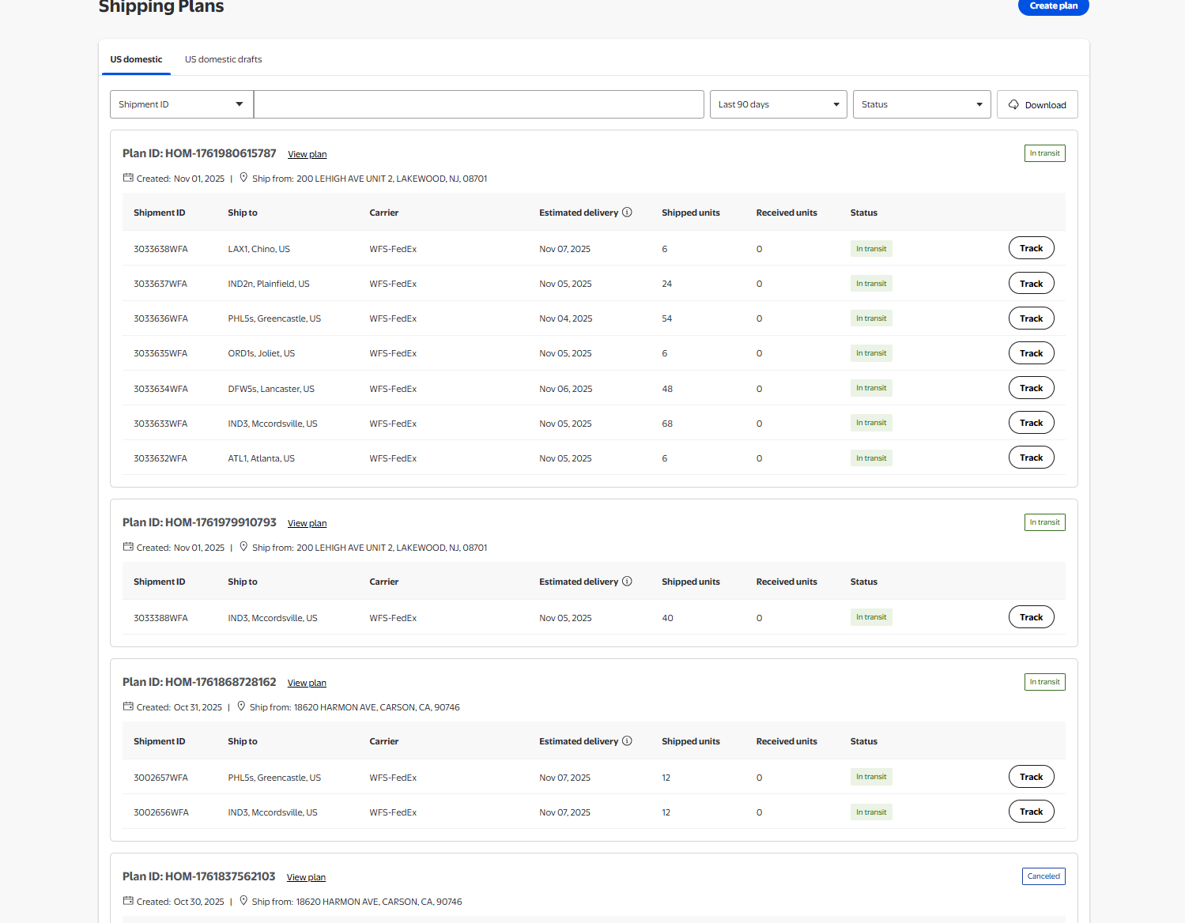The height and width of the screenshot is (923, 1185).
Task: Click the ship-to text ORD1s, Joliet, US
Action: 261,353
